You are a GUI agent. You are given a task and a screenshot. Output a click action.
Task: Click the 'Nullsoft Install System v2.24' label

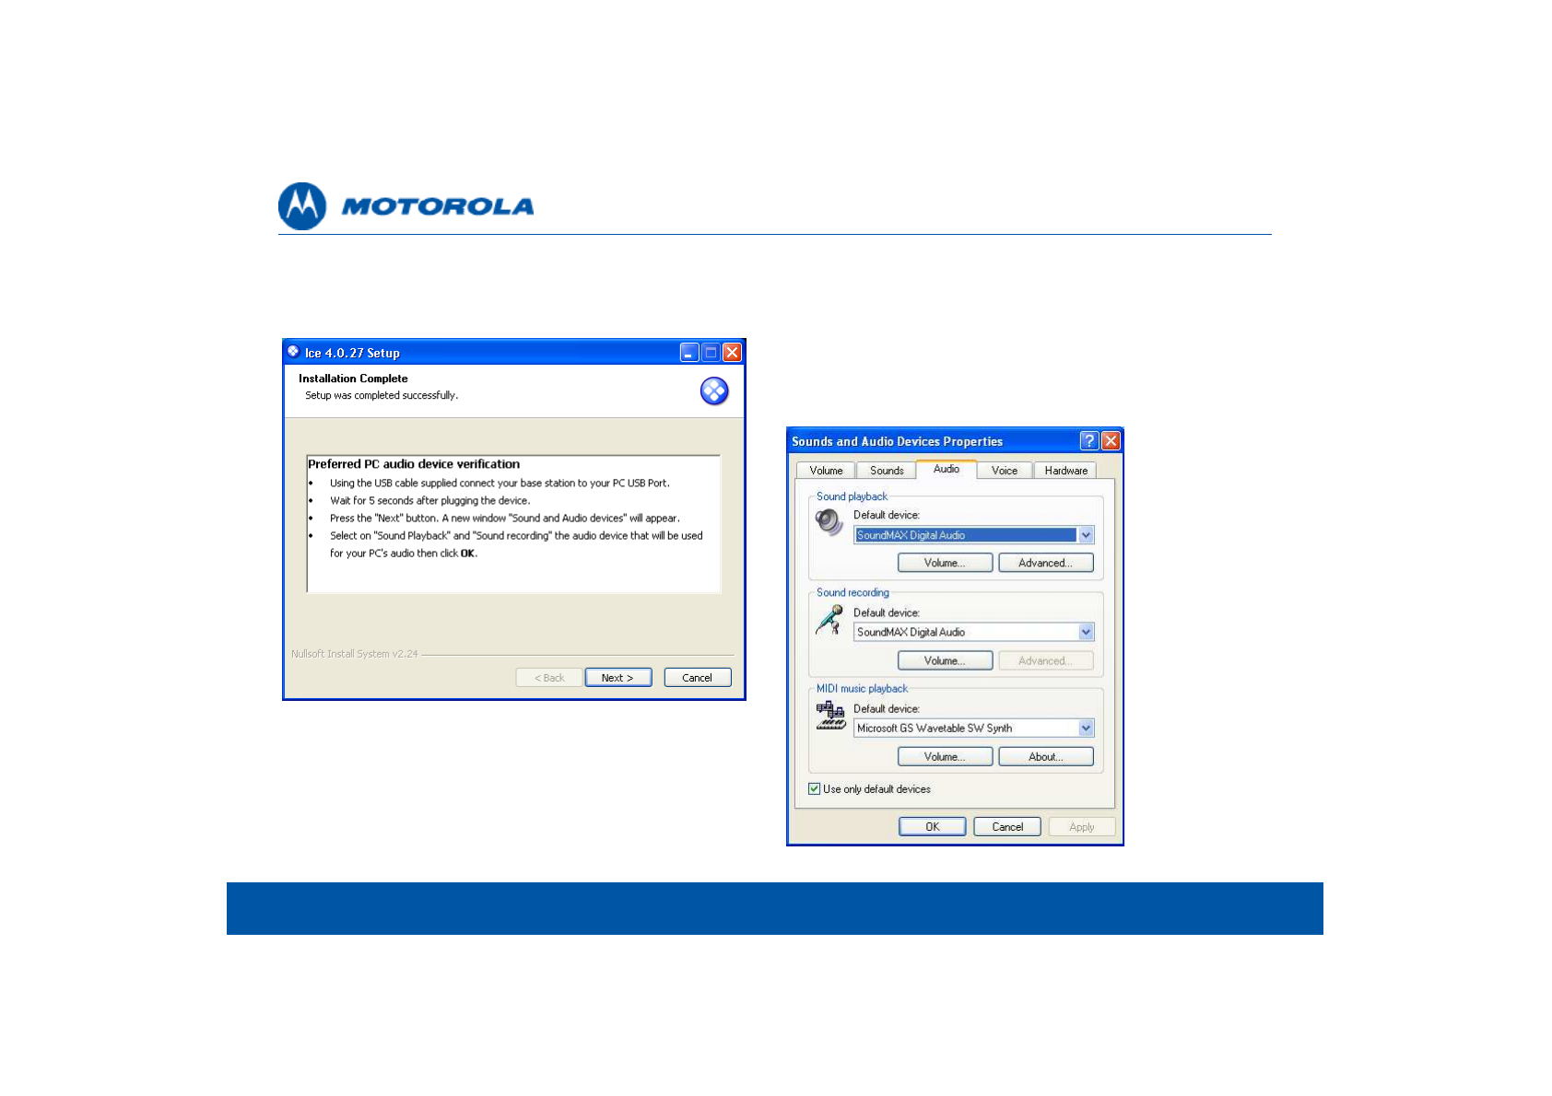[355, 654]
